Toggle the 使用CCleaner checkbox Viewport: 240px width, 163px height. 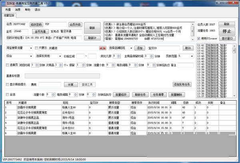pos(200,38)
